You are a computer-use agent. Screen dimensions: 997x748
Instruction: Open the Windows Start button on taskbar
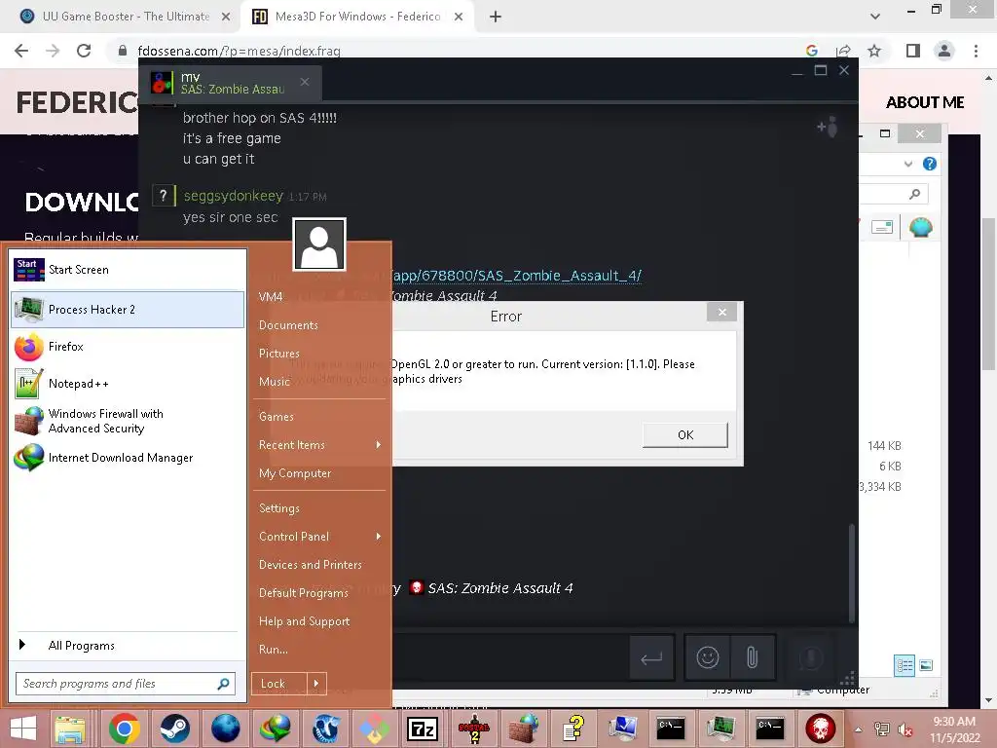[x=23, y=729]
